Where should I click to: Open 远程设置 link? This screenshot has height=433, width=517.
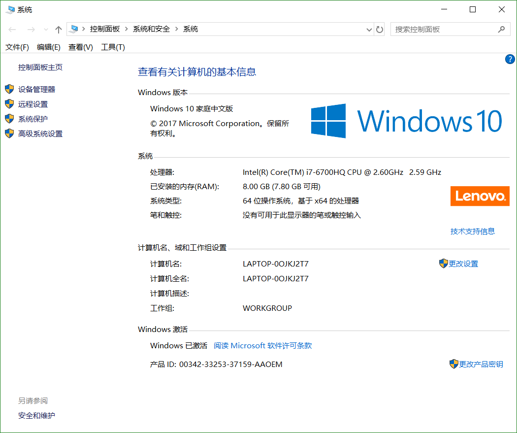(x=33, y=104)
